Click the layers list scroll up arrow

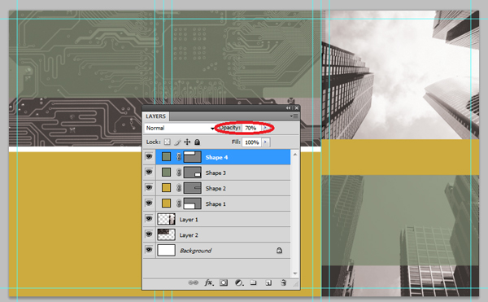pyautogui.click(x=295, y=154)
